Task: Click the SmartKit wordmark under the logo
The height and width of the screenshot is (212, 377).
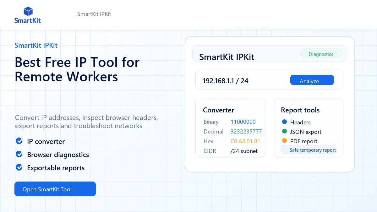Action: (28, 20)
